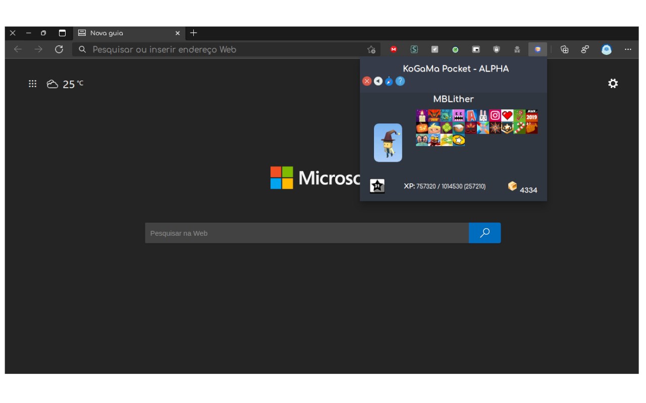Select the Instagram badge
The height and width of the screenshot is (403, 646).
click(x=496, y=115)
